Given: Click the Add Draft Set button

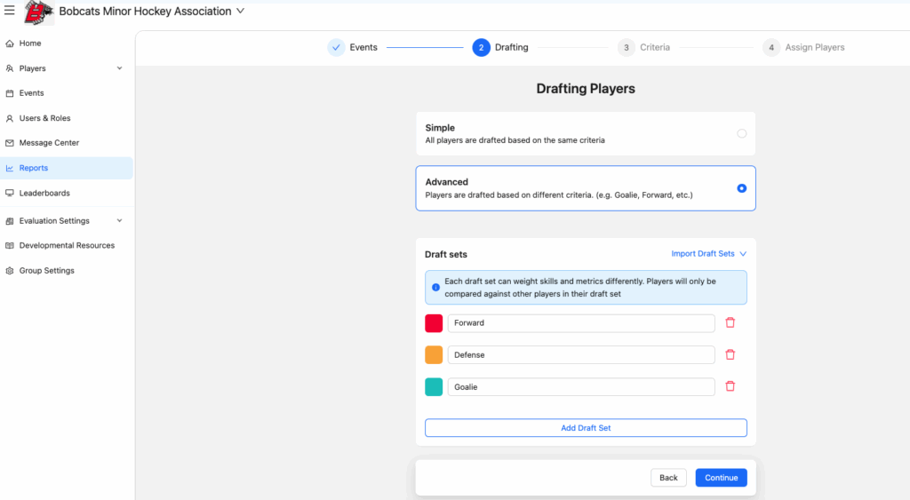Looking at the screenshot, I should tap(586, 428).
